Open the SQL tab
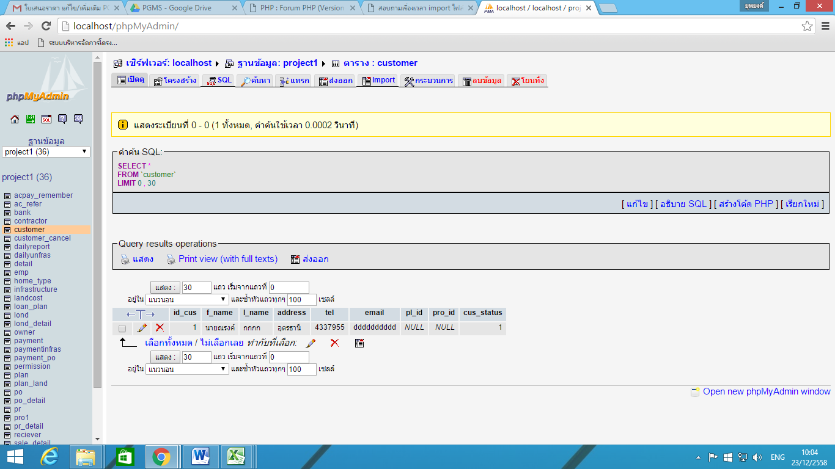 click(x=218, y=80)
